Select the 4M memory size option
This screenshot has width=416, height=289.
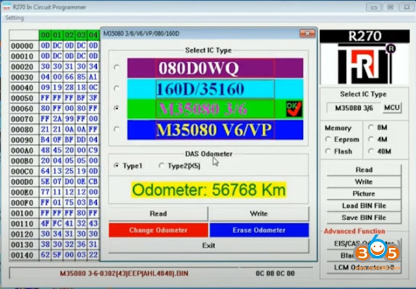point(378,140)
